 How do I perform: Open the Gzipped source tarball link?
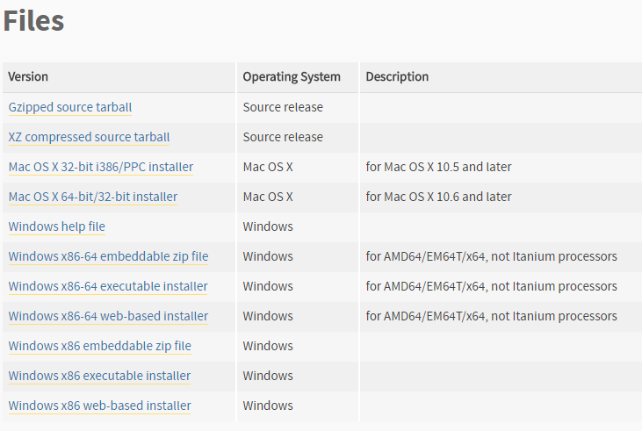pyautogui.click(x=70, y=107)
